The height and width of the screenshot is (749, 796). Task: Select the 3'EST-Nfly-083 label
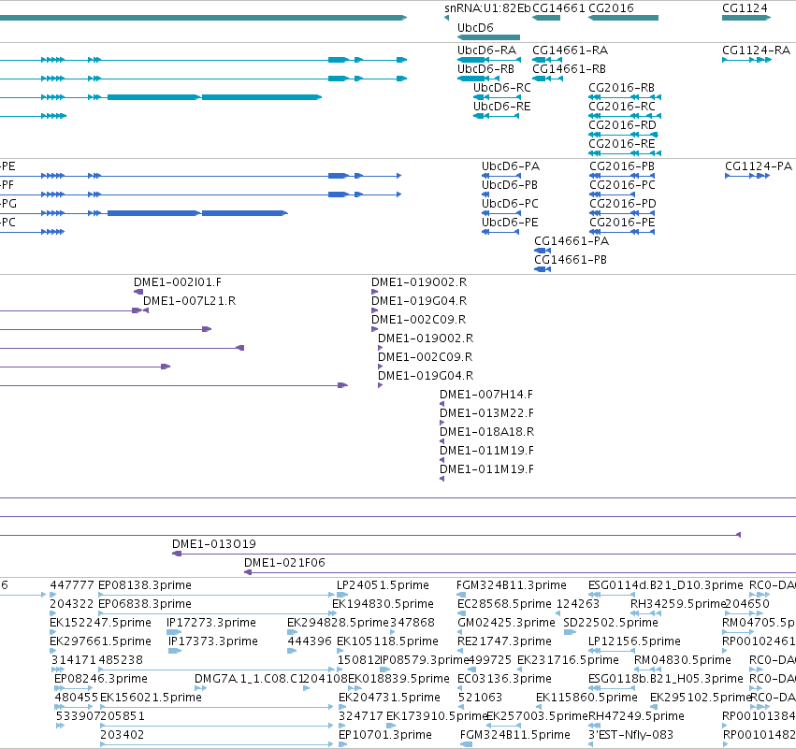[631, 736]
